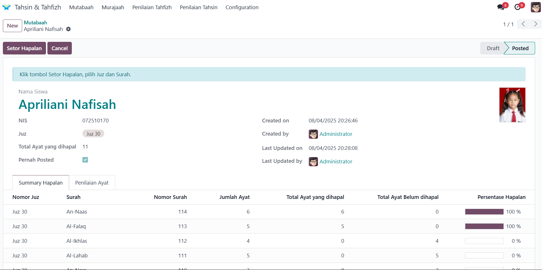Screen dimensions: 542x270
Task: Switch to the Penilaian Ayat tab
Action: [x=92, y=183]
